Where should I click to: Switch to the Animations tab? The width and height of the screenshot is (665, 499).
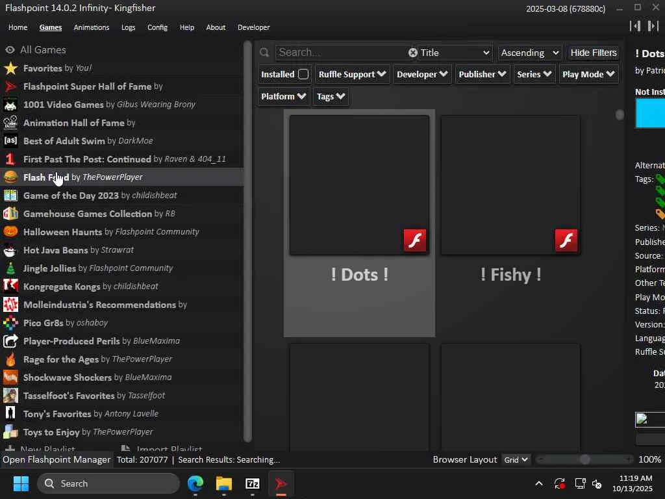tap(92, 27)
